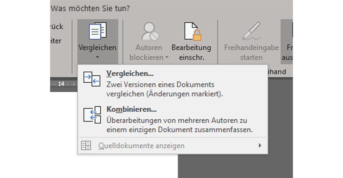
Task: Click the ruler near the 14 mark
Action: coord(61,84)
